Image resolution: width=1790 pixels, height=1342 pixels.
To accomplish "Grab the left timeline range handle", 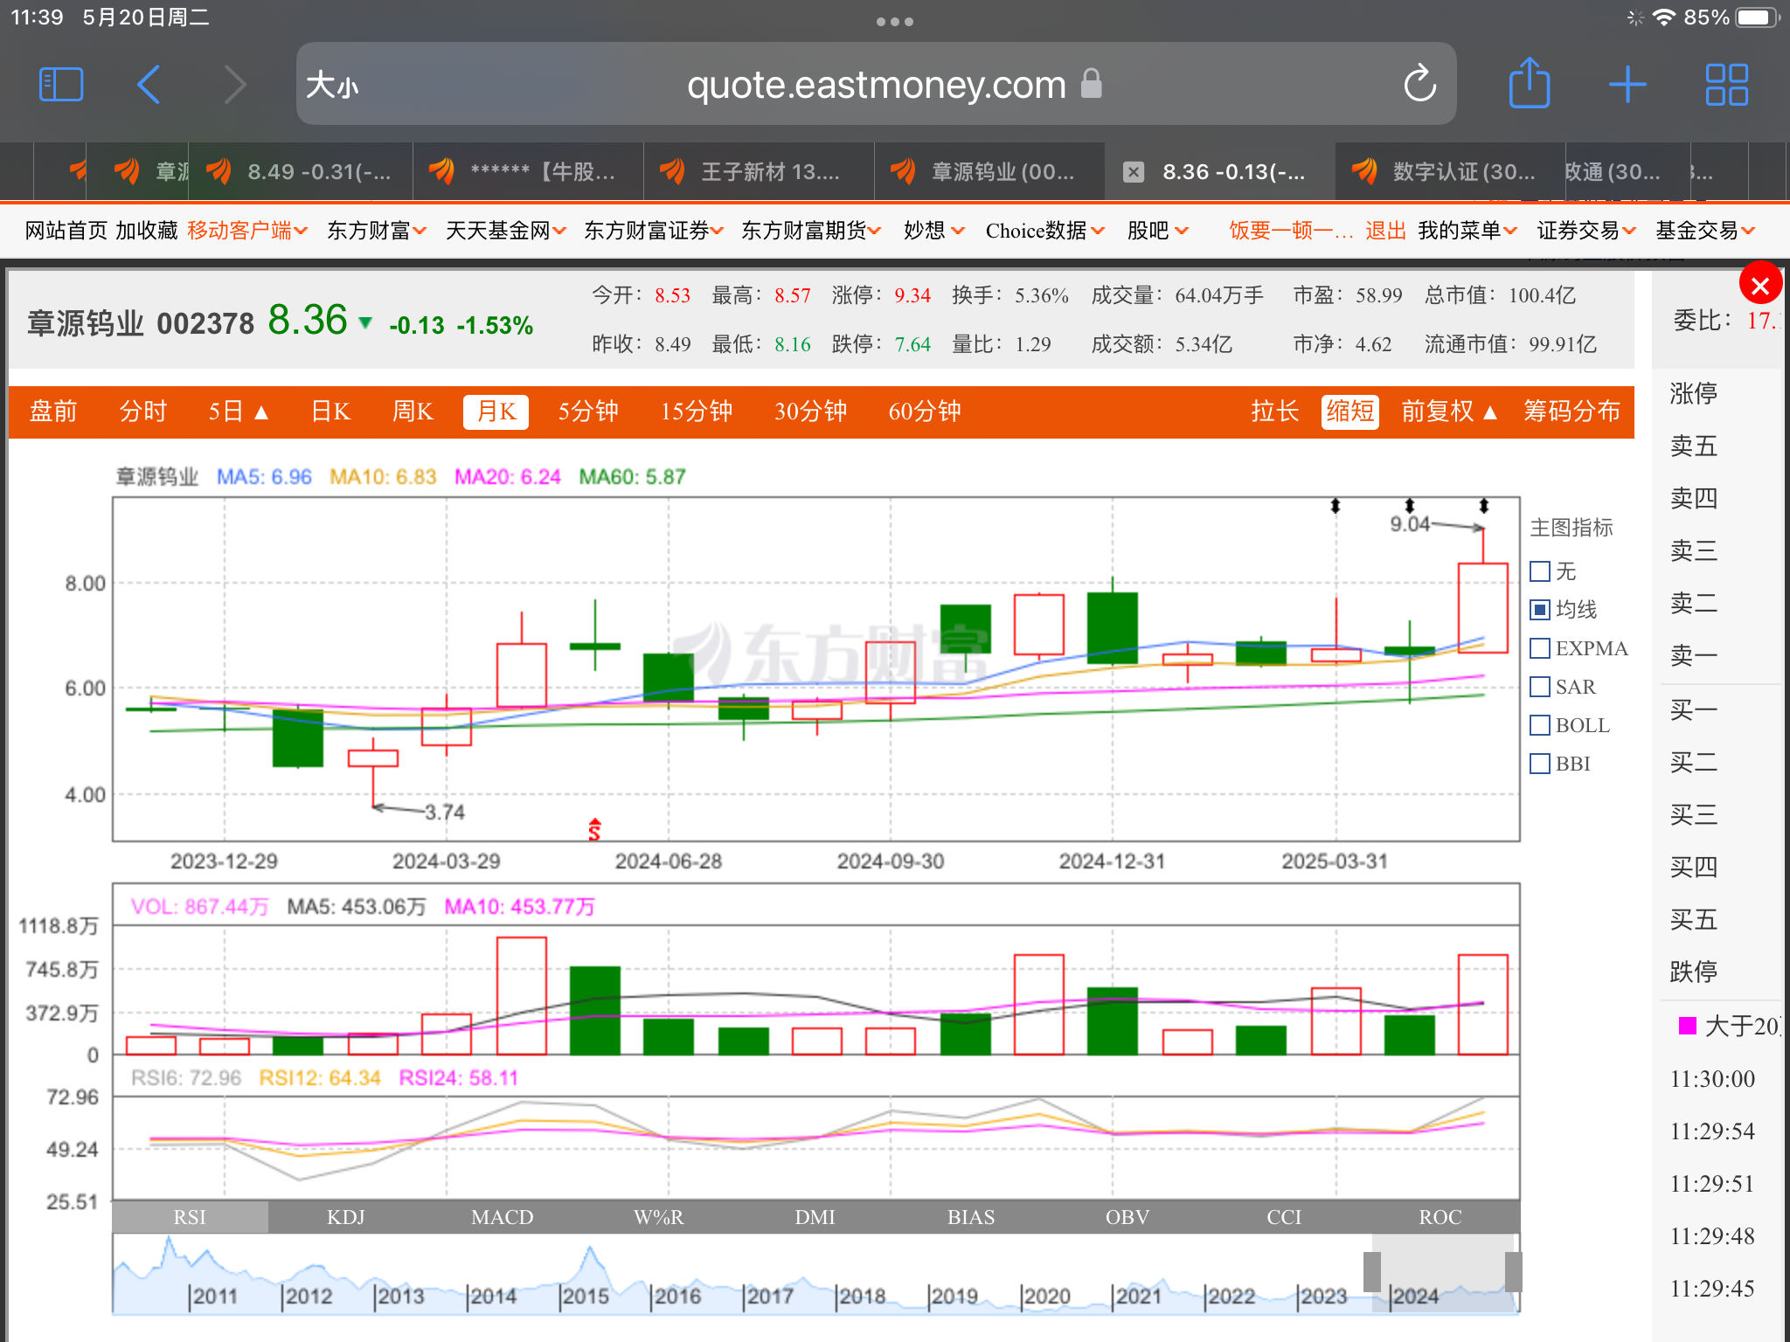I will 1372,1271.
